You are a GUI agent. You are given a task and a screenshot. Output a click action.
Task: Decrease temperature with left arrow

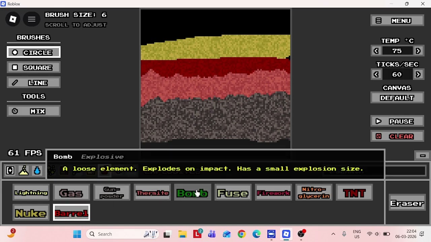pyautogui.click(x=376, y=51)
